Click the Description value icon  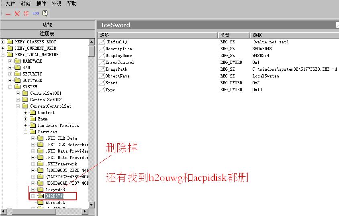pyautogui.click(x=102, y=49)
